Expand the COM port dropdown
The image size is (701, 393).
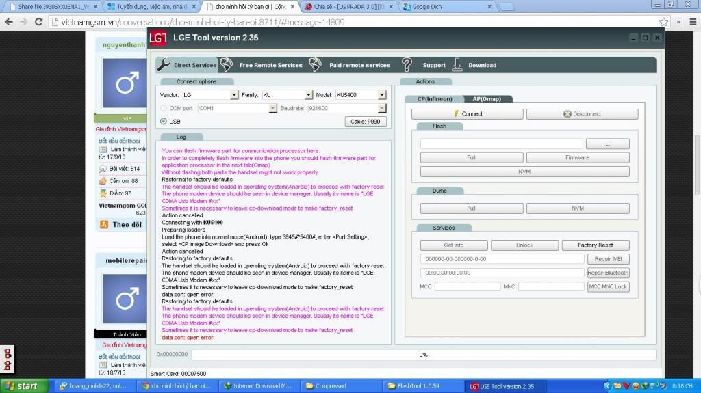tap(272, 108)
